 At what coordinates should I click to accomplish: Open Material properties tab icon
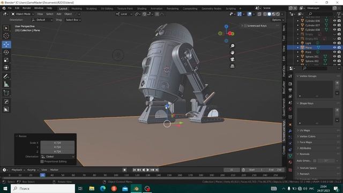[290, 162]
